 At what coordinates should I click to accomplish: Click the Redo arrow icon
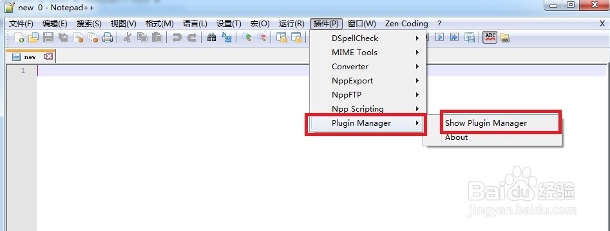[x=192, y=38]
